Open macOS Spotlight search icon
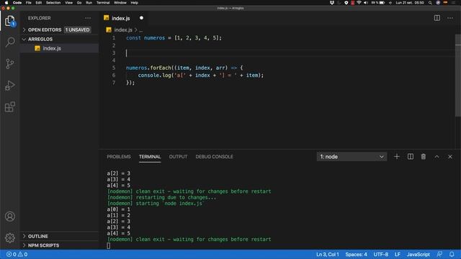Screen dimensions: 461x259 click(430, 3)
